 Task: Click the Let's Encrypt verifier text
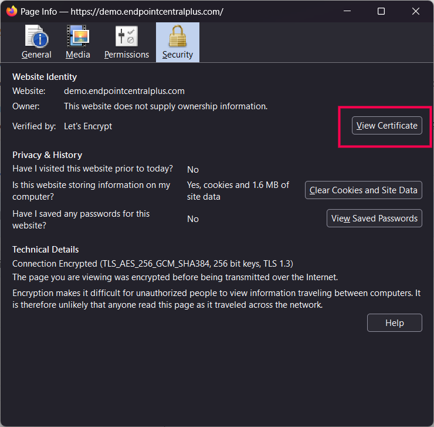(88, 126)
